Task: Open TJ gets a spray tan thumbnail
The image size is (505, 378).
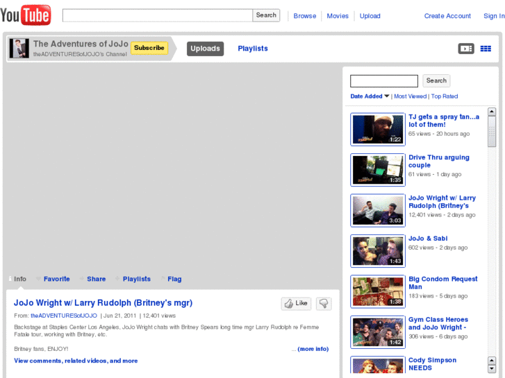Action: tap(378, 129)
